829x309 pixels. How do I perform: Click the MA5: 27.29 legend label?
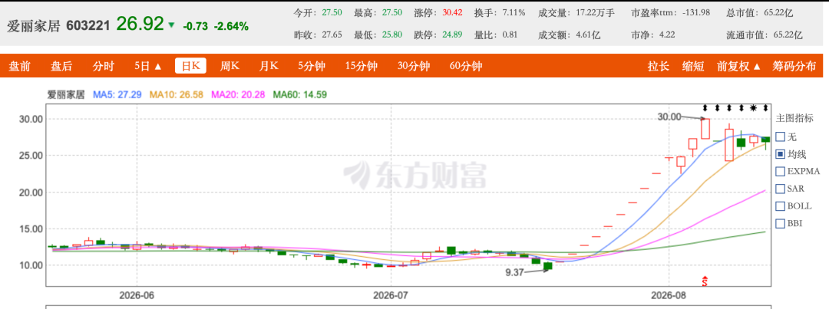[117, 95]
